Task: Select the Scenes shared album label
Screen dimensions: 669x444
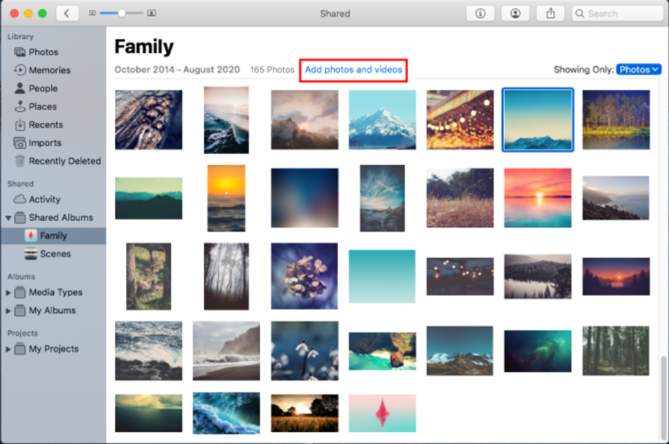Action: pos(56,254)
